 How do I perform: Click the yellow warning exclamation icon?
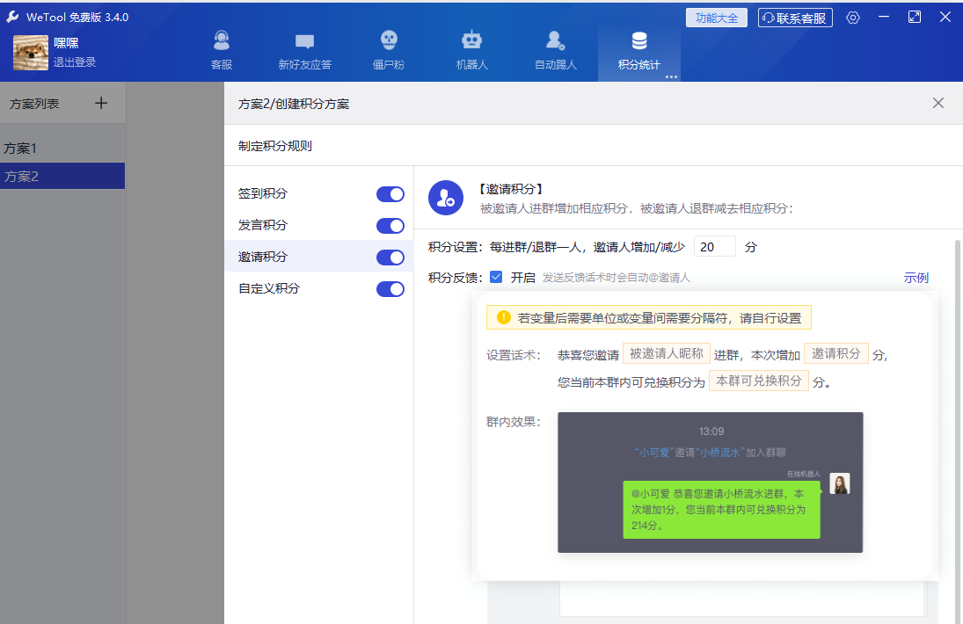coord(504,317)
